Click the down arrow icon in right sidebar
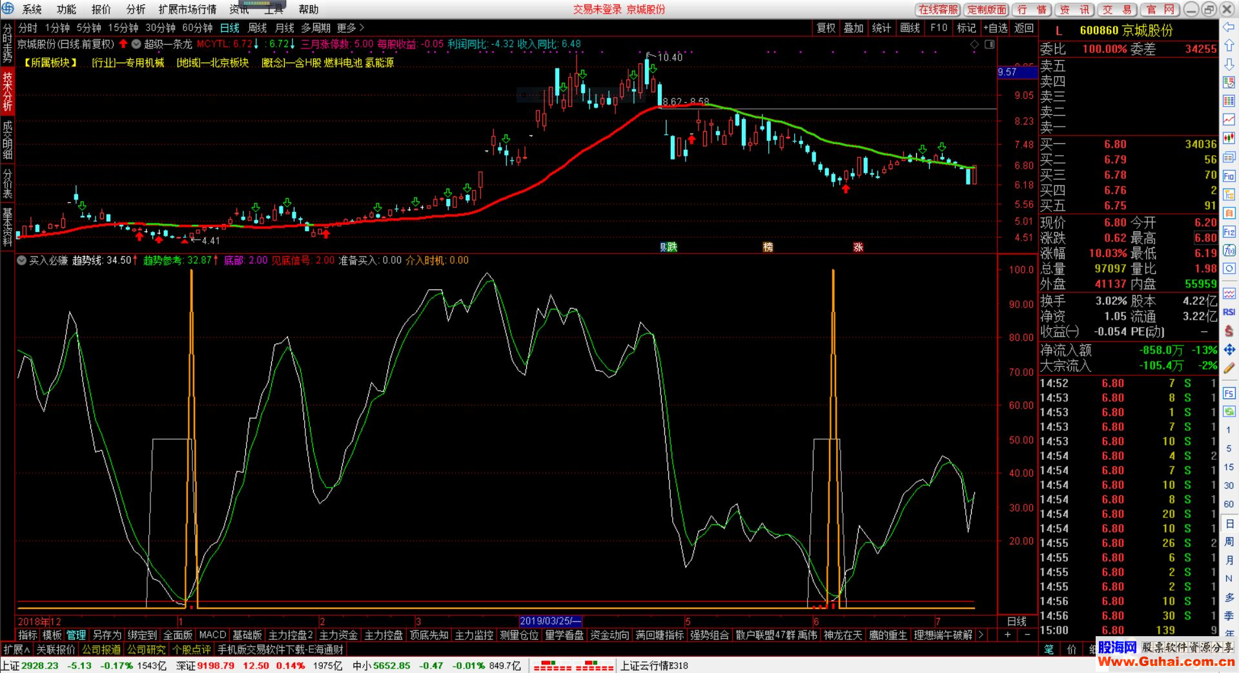The image size is (1239, 673). (1229, 65)
